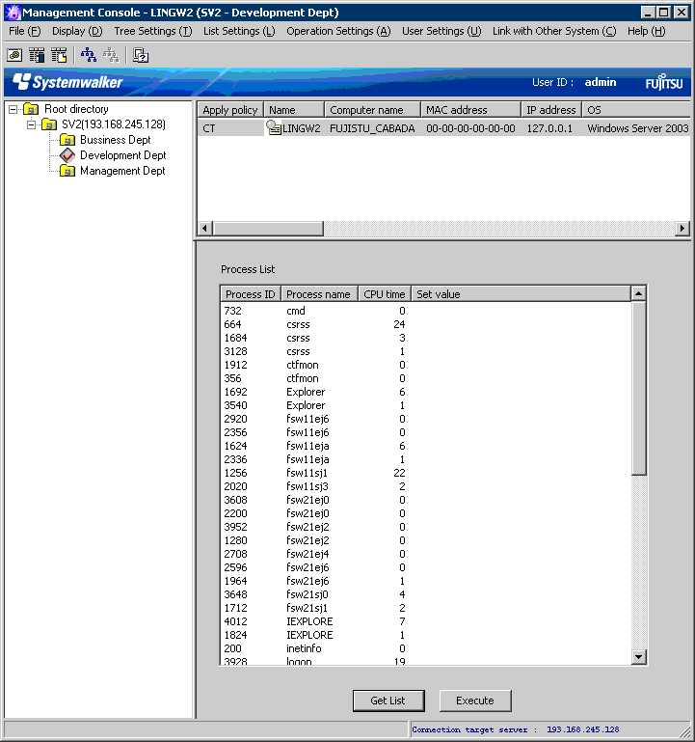Click the LINGW2 computer icon
This screenshot has height=742, width=695.
tap(274, 127)
